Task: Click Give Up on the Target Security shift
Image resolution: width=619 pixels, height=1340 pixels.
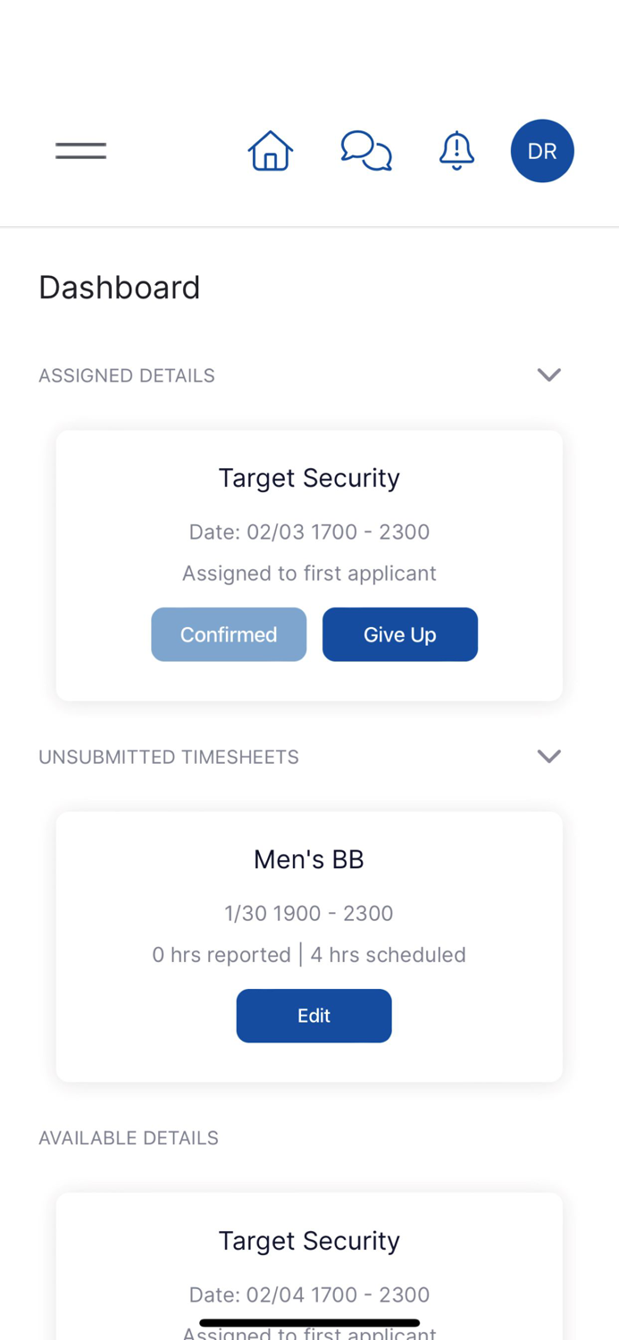Action: 400,634
